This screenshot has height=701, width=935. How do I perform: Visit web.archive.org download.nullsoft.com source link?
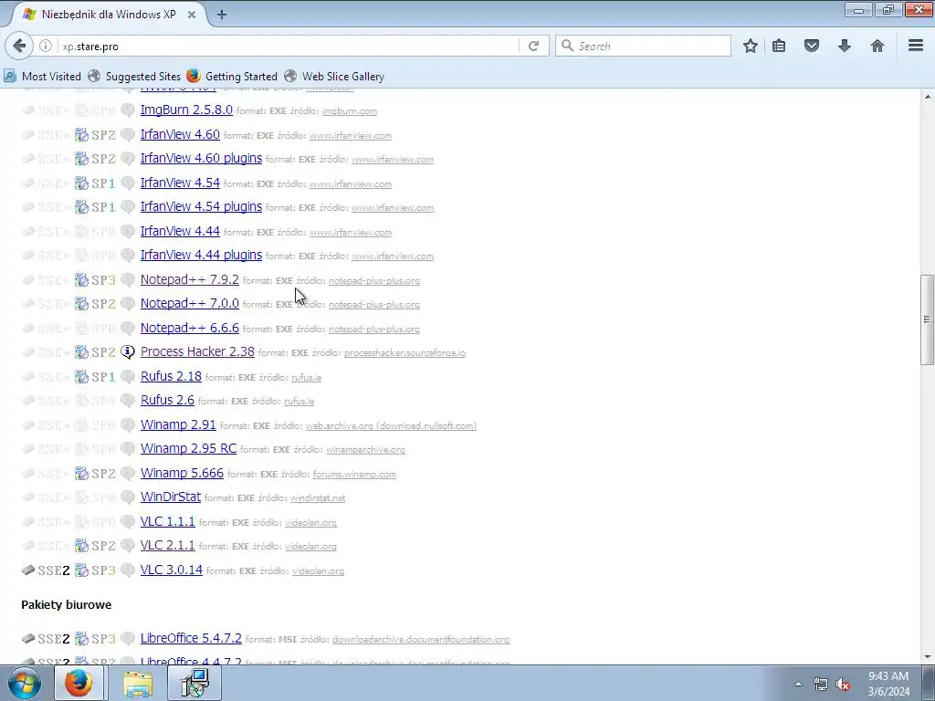coord(391,425)
